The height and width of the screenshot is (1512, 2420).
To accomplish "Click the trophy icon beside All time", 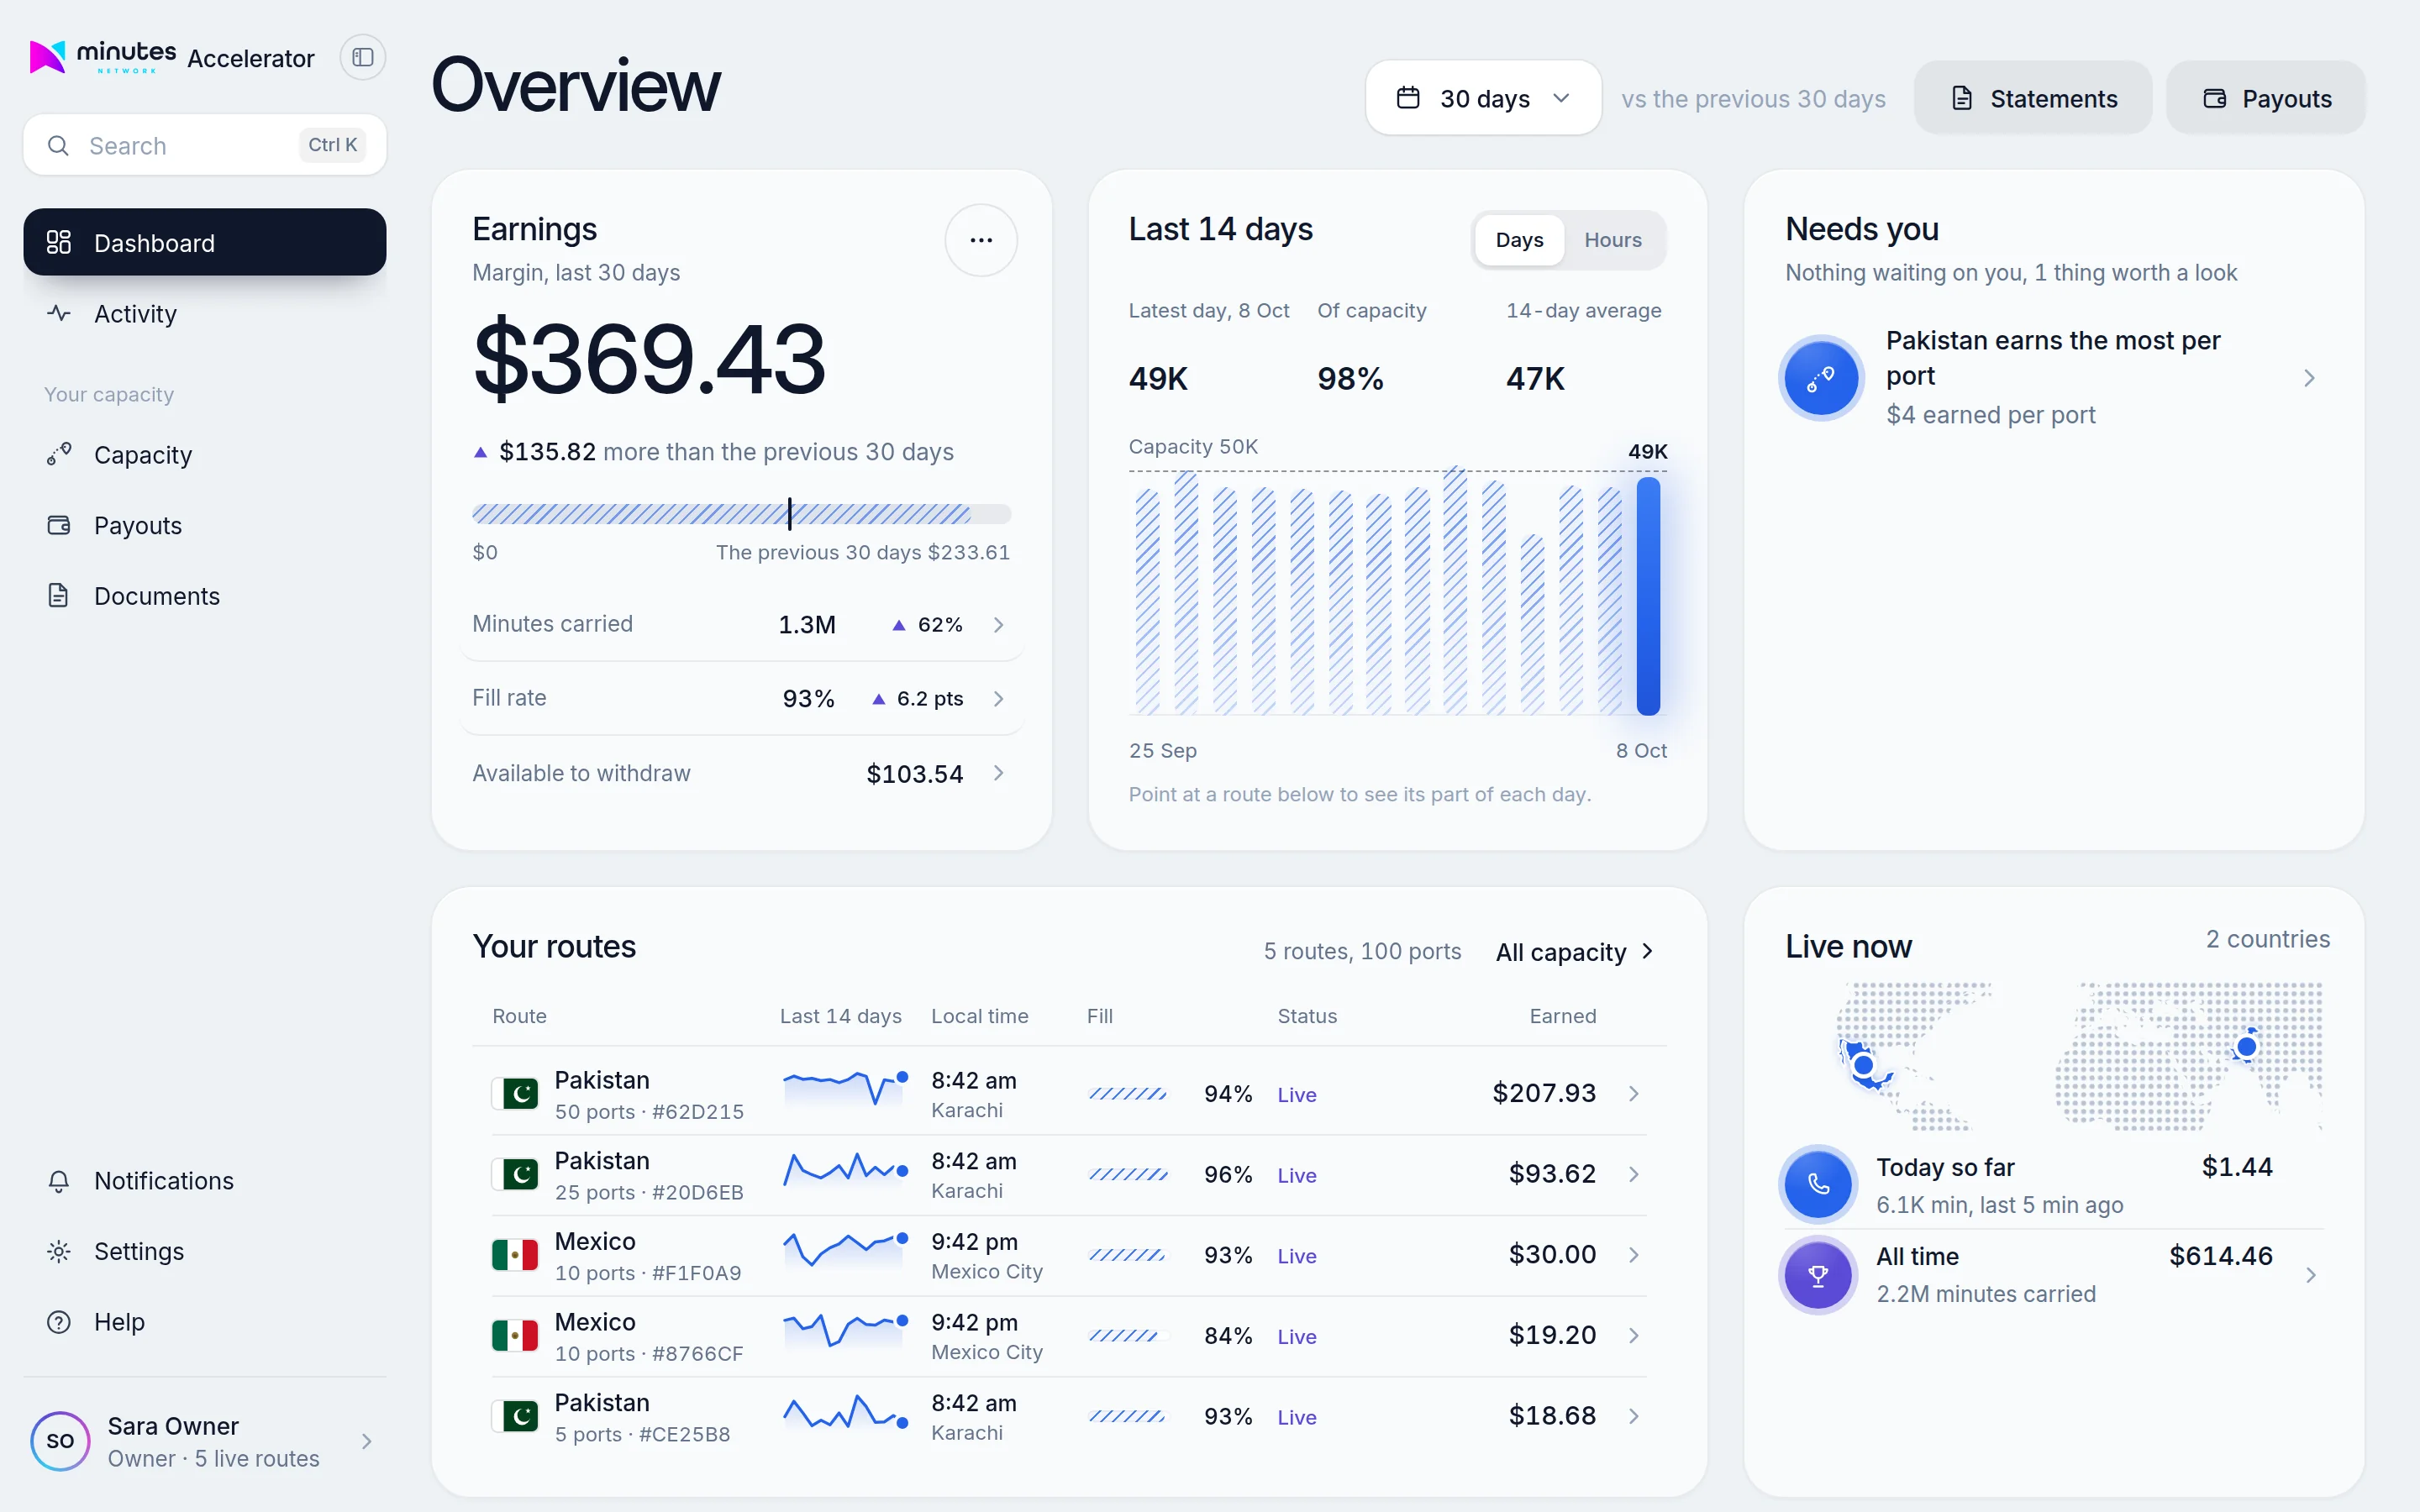I will [1818, 1275].
